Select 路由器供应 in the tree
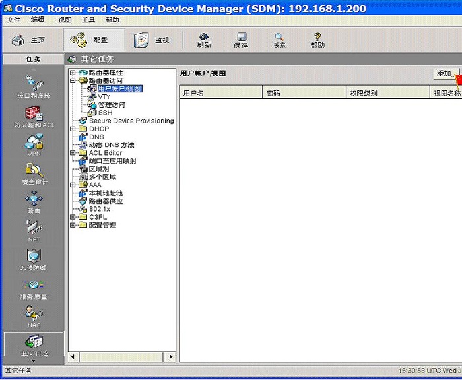 106,201
